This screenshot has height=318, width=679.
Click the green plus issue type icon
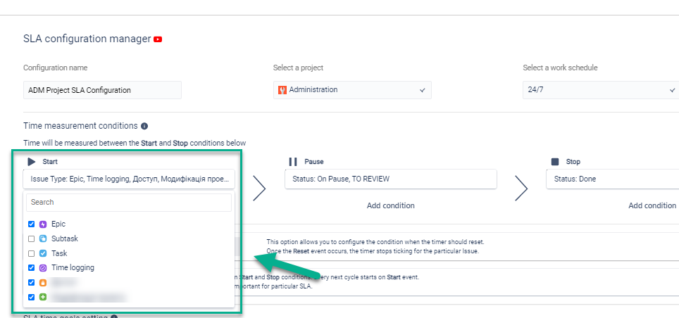43,297
